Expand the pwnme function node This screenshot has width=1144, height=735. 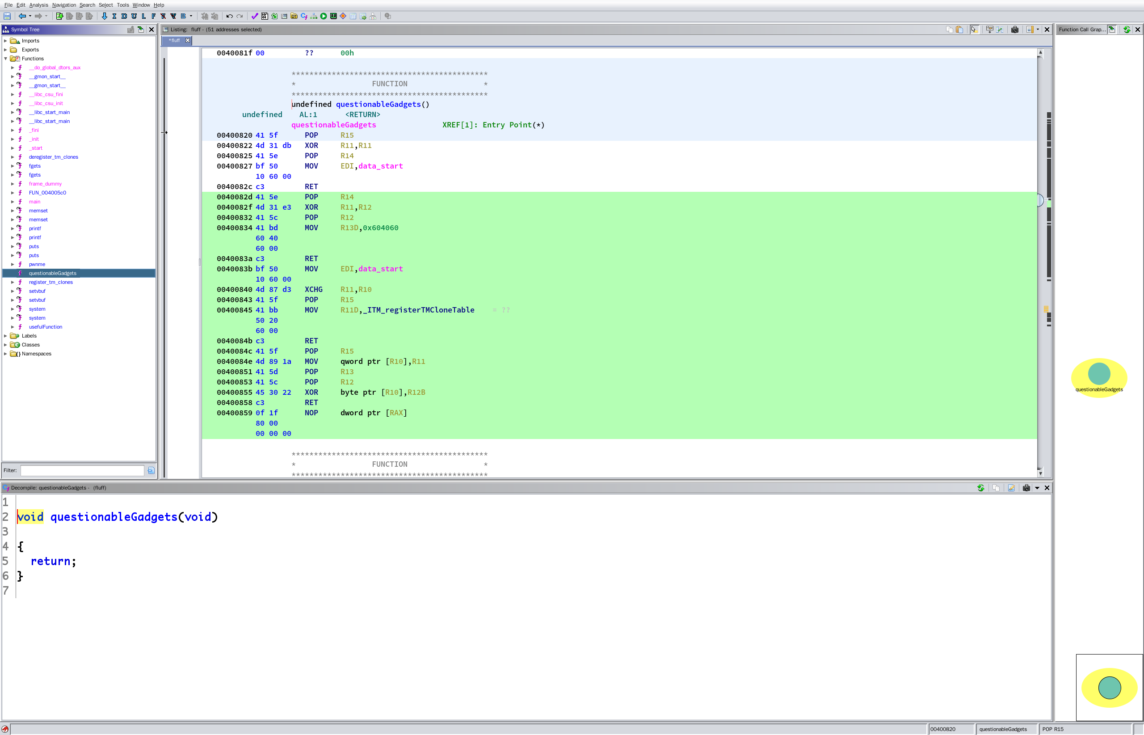pyautogui.click(x=13, y=264)
